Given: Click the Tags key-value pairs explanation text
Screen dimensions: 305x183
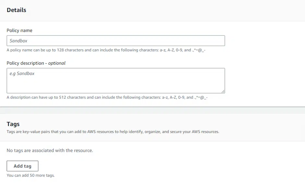Looking at the screenshot, I should 113,132.
